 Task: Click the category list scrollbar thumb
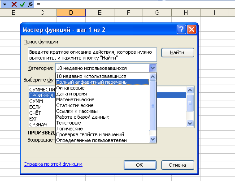(153, 106)
